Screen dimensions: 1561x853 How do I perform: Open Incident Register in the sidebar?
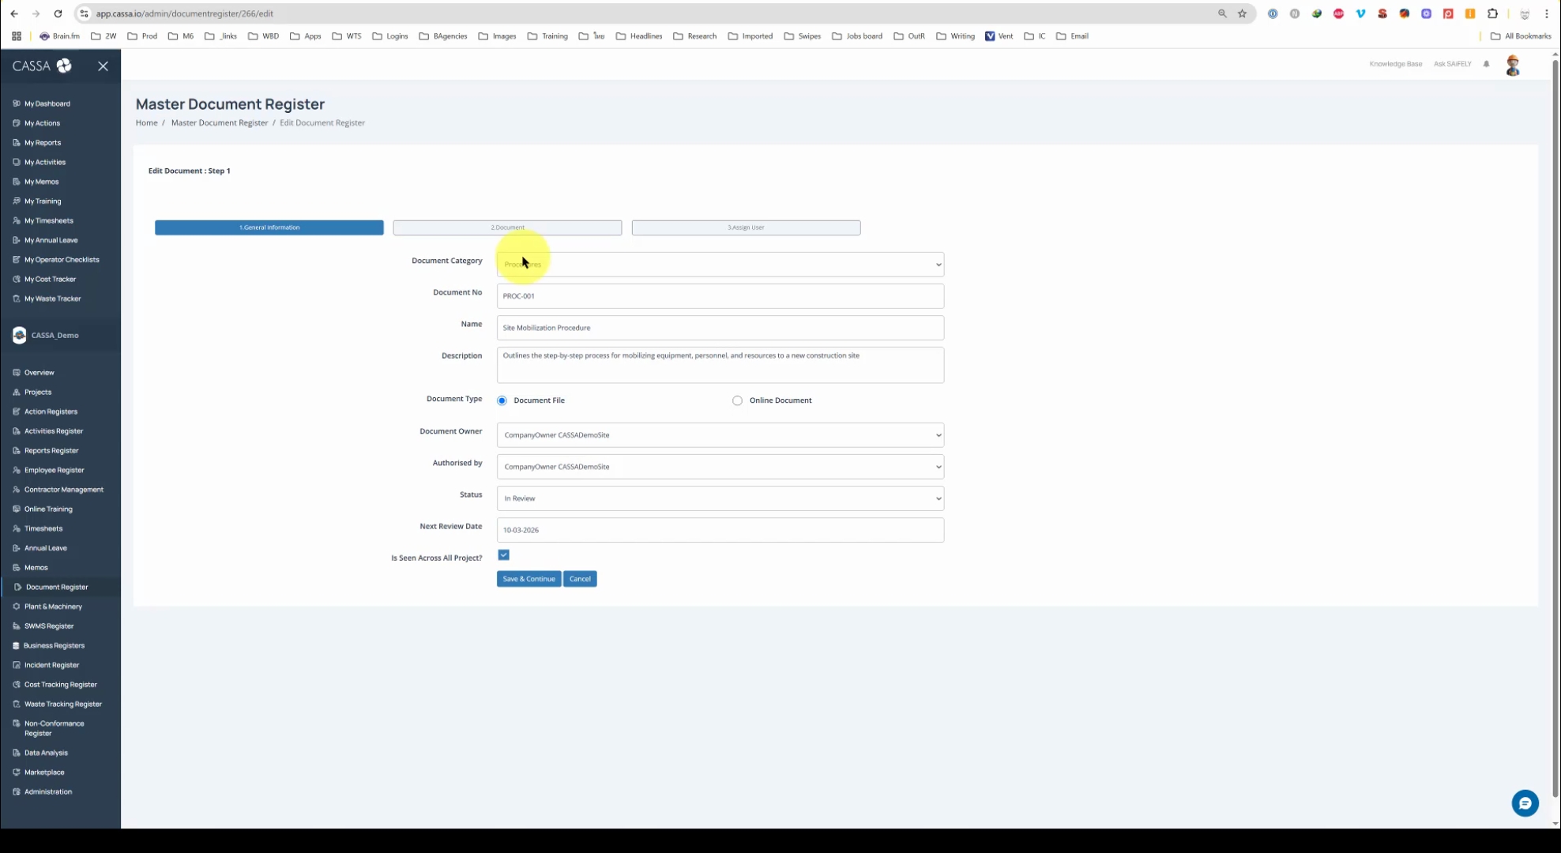[51, 665]
